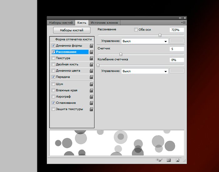This screenshot has width=219, height=172.
Task: Open preset manager icon at panel bottom
Action: pos(169,160)
